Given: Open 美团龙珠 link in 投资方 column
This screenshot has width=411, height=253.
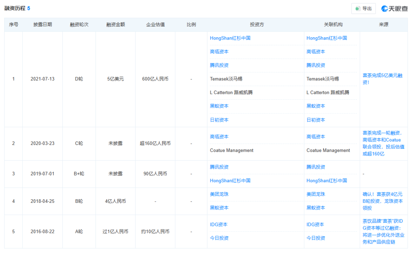Looking at the screenshot, I should pos(219,194).
